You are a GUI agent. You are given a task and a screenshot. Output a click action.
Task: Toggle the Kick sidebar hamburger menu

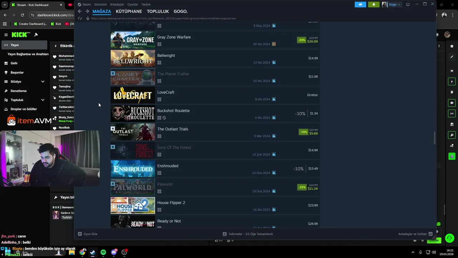click(x=6, y=35)
